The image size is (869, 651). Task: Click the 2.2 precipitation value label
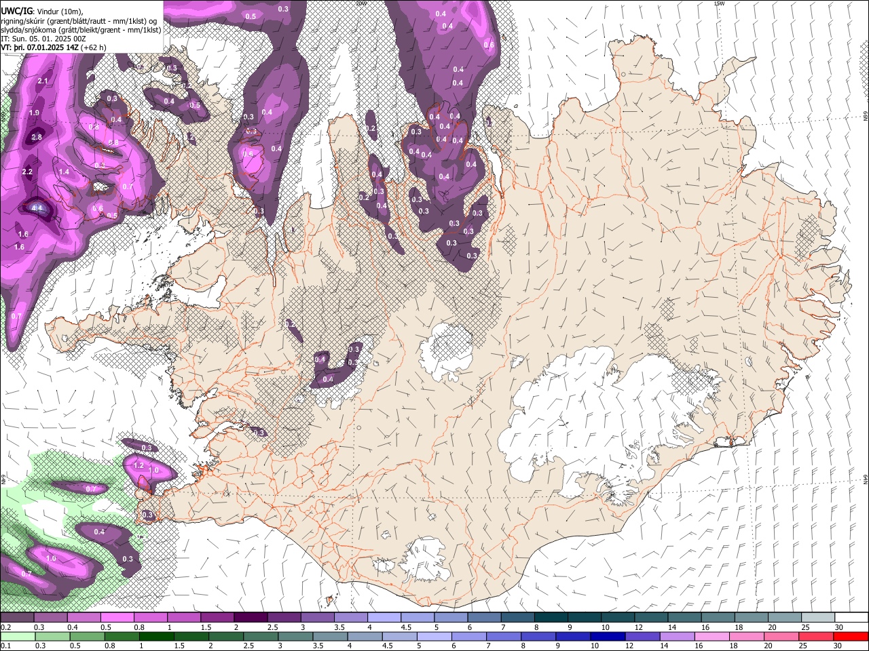pyautogui.click(x=27, y=172)
